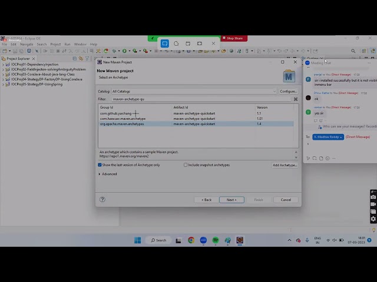Open the Window menu
This screenshot has width=377, height=282.
80,44
